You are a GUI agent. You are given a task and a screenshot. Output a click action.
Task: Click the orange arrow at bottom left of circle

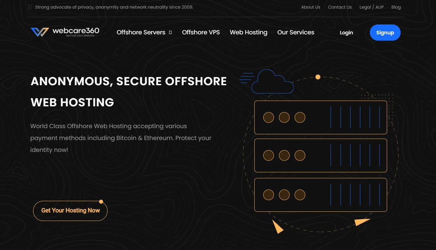[277, 227]
